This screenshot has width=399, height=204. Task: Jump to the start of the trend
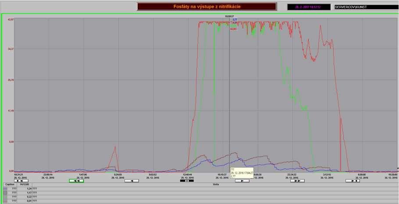pyautogui.click(x=21, y=181)
